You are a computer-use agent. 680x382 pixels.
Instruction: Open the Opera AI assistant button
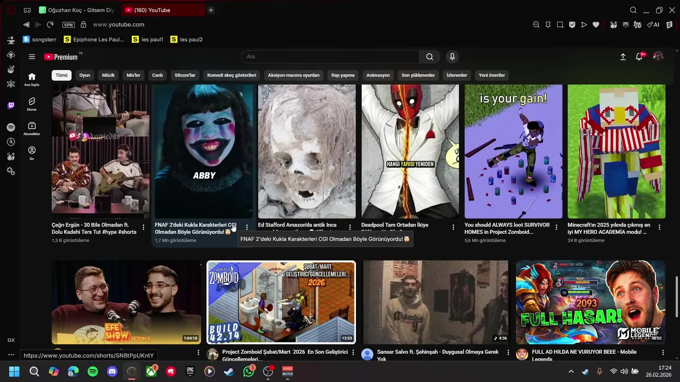click(653, 24)
